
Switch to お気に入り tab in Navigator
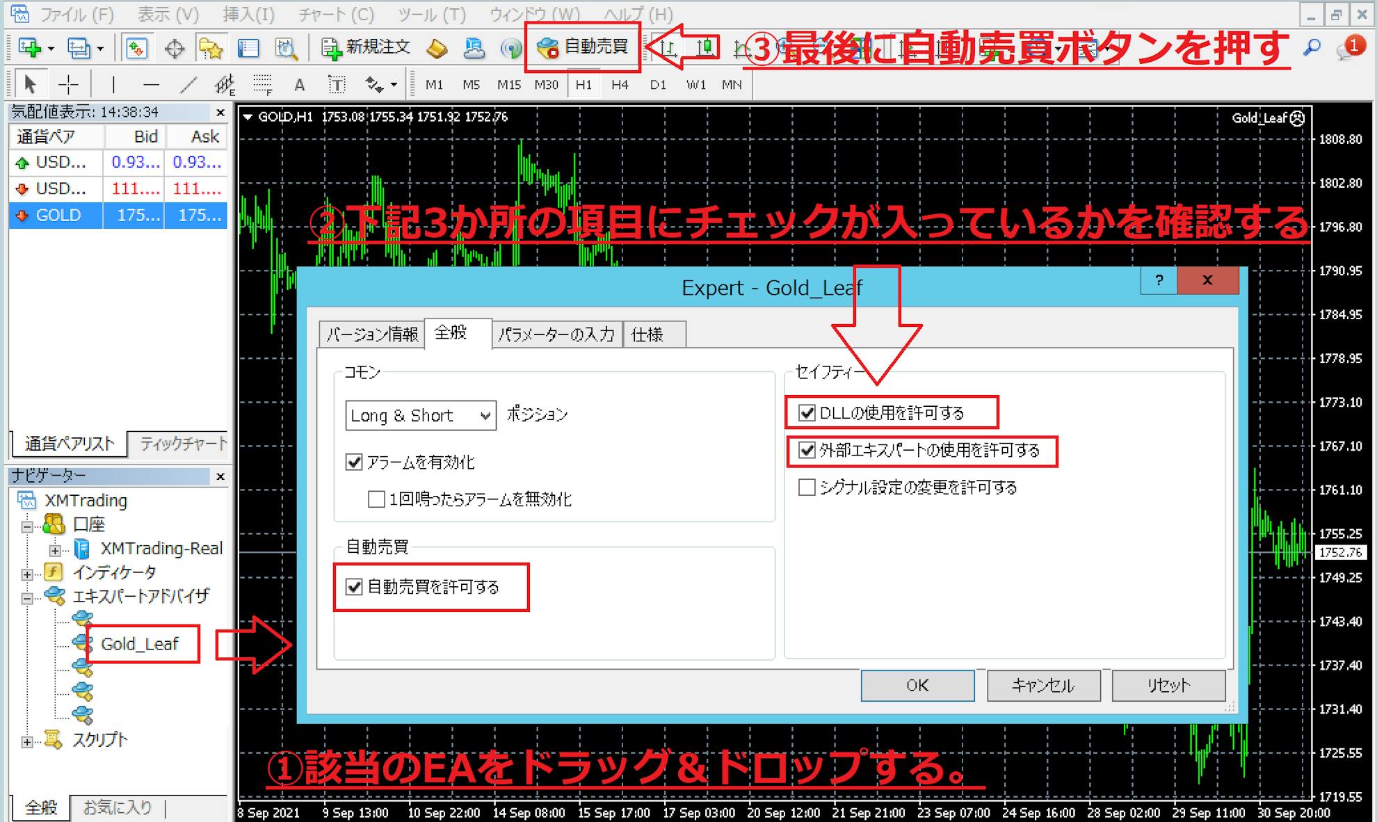tap(117, 807)
